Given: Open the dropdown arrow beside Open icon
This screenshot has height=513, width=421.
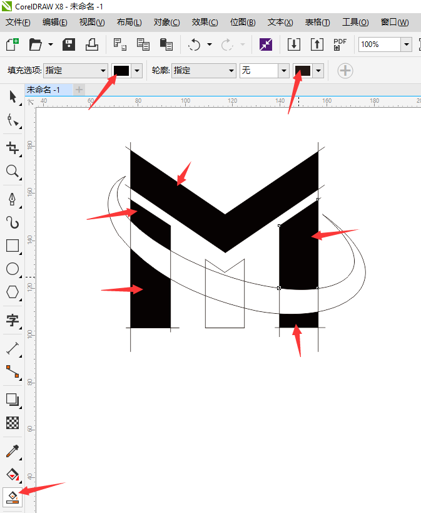Looking at the screenshot, I should (x=50, y=44).
